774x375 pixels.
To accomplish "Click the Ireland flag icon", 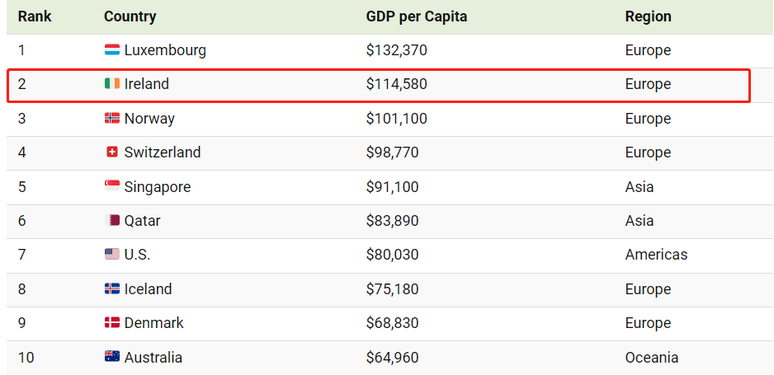I will (x=112, y=84).
